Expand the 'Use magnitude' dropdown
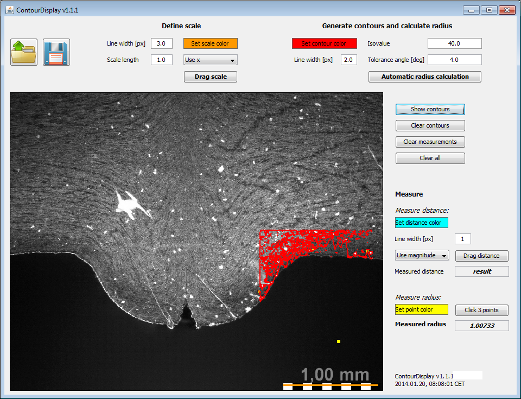Image resolution: width=521 pixels, height=399 pixels. (422, 255)
